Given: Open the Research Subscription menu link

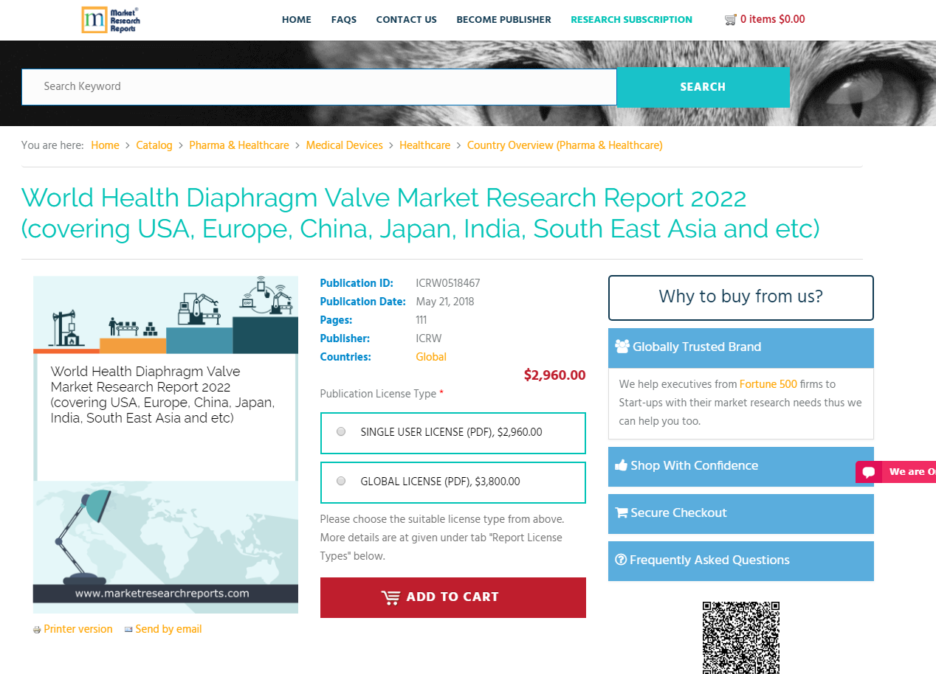Looking at the screenshot, I should click(x=631, y=20).
